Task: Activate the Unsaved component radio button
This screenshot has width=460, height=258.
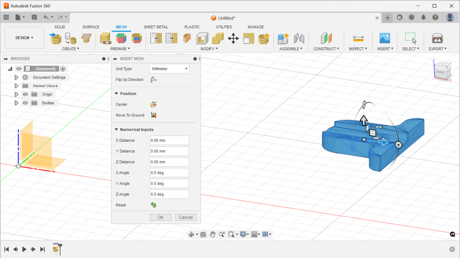Action: point(63,69)
